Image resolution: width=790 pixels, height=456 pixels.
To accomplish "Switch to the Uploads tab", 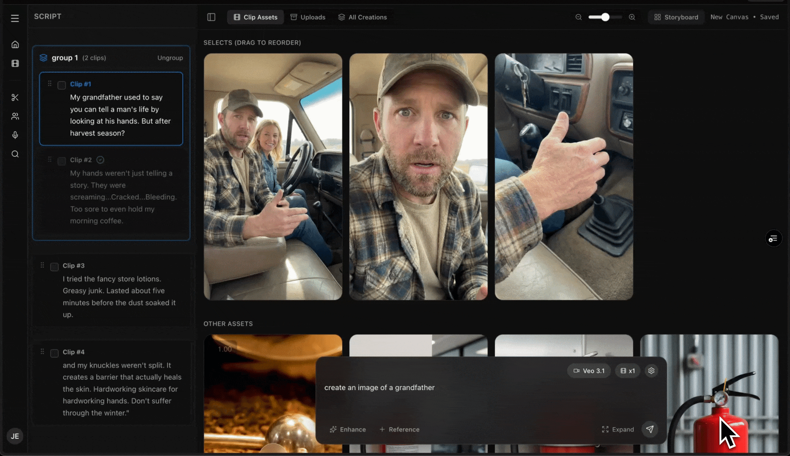I will [x=308, y=17].
